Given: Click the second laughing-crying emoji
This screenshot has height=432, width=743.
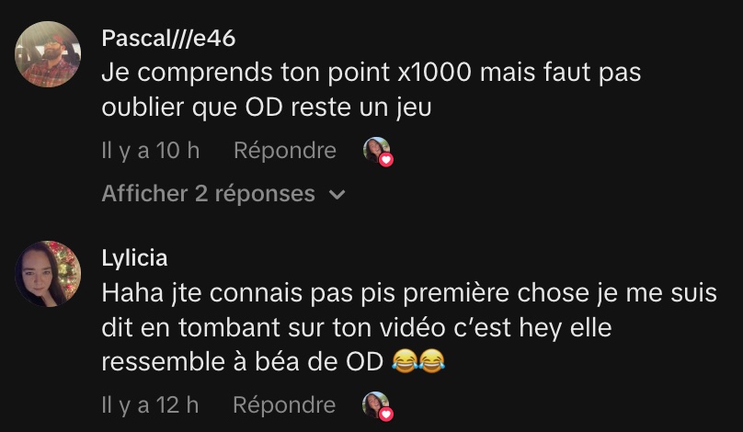Looking at the screenshot, I should tap(432, 361).
